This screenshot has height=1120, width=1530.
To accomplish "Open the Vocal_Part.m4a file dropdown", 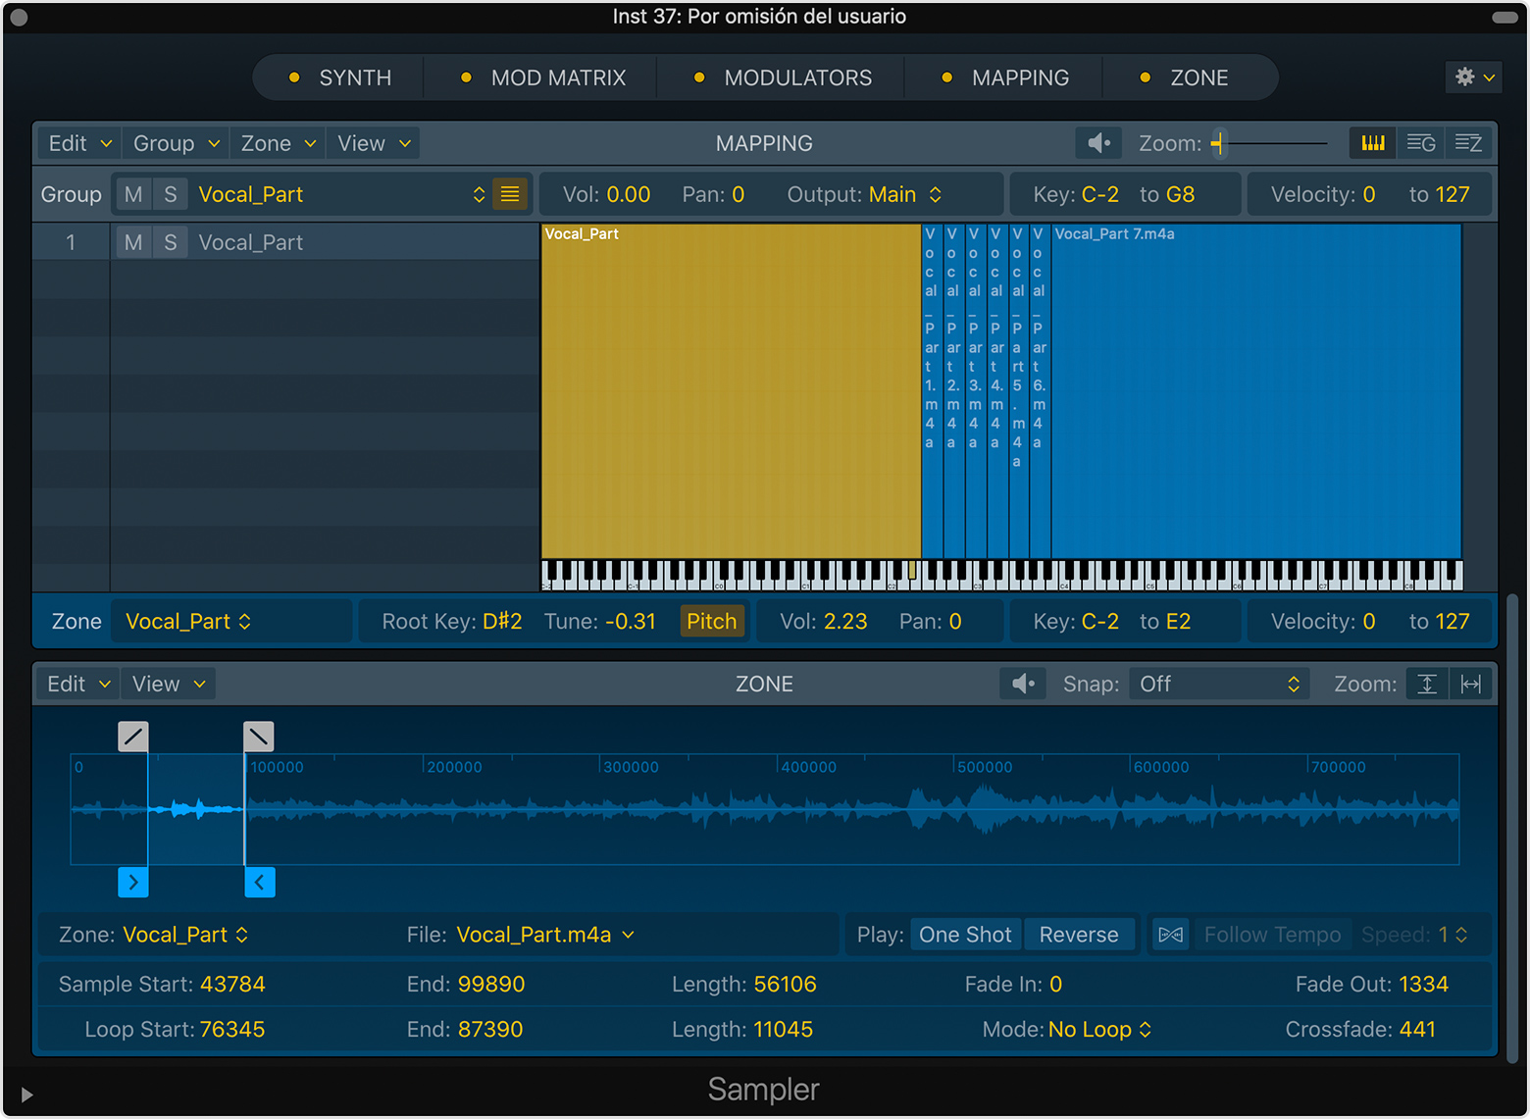I will click(544, 935).
